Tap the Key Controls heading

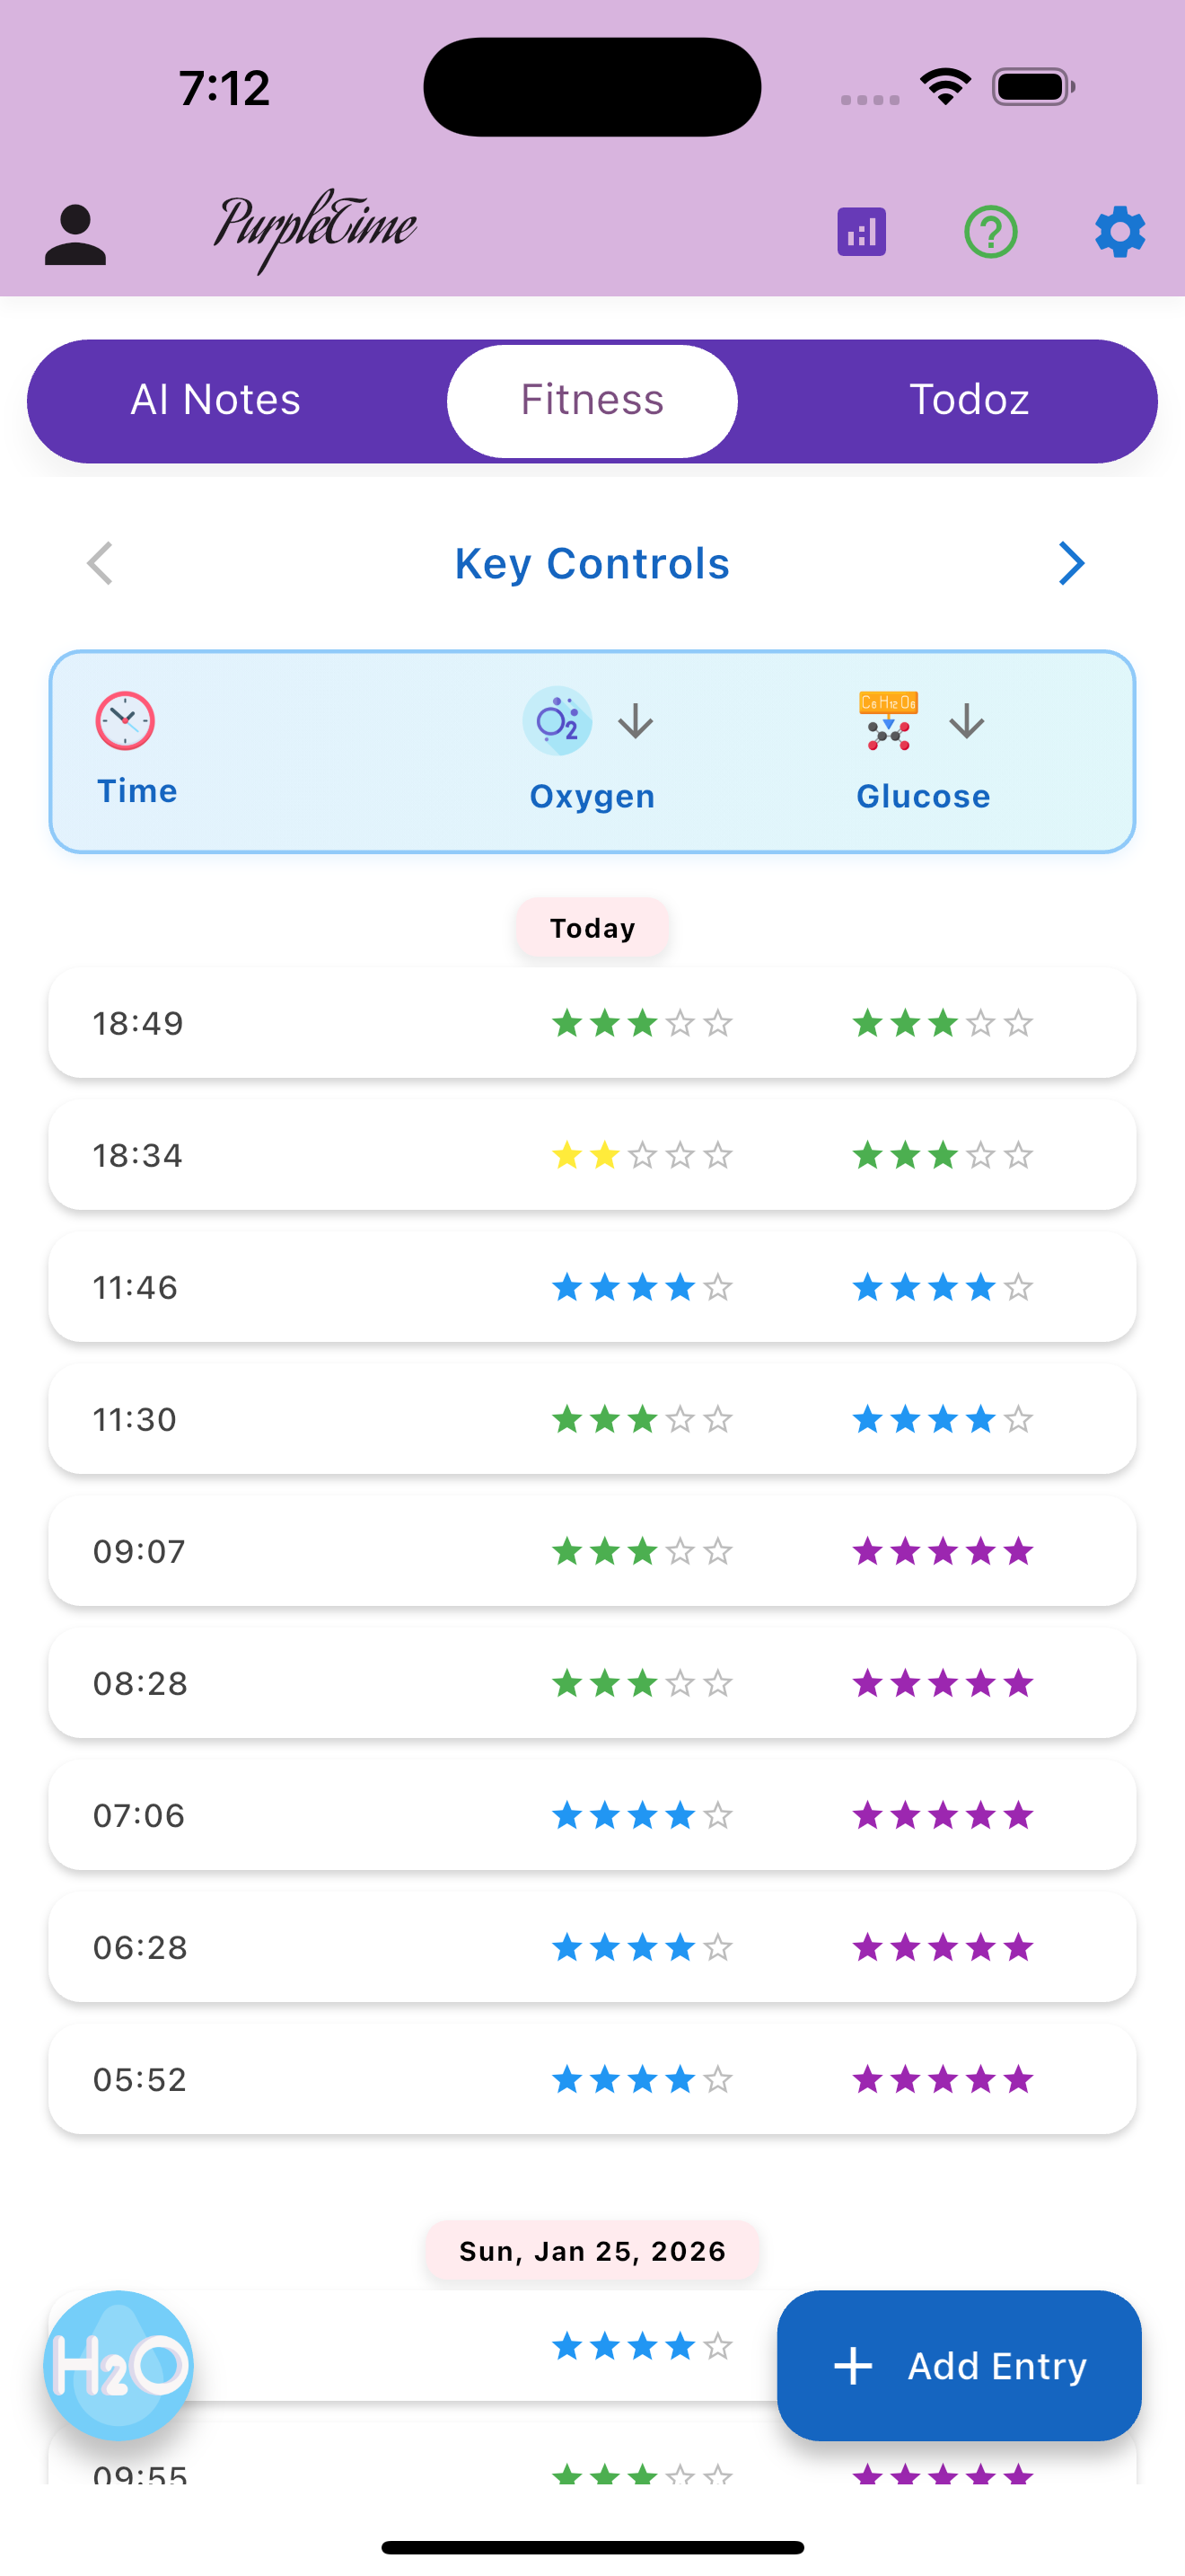(x=592, y=564)
